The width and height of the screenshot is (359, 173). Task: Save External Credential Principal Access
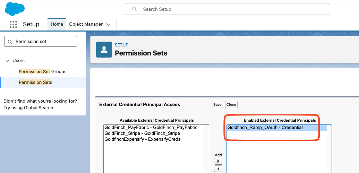click(x=217, y=105)
